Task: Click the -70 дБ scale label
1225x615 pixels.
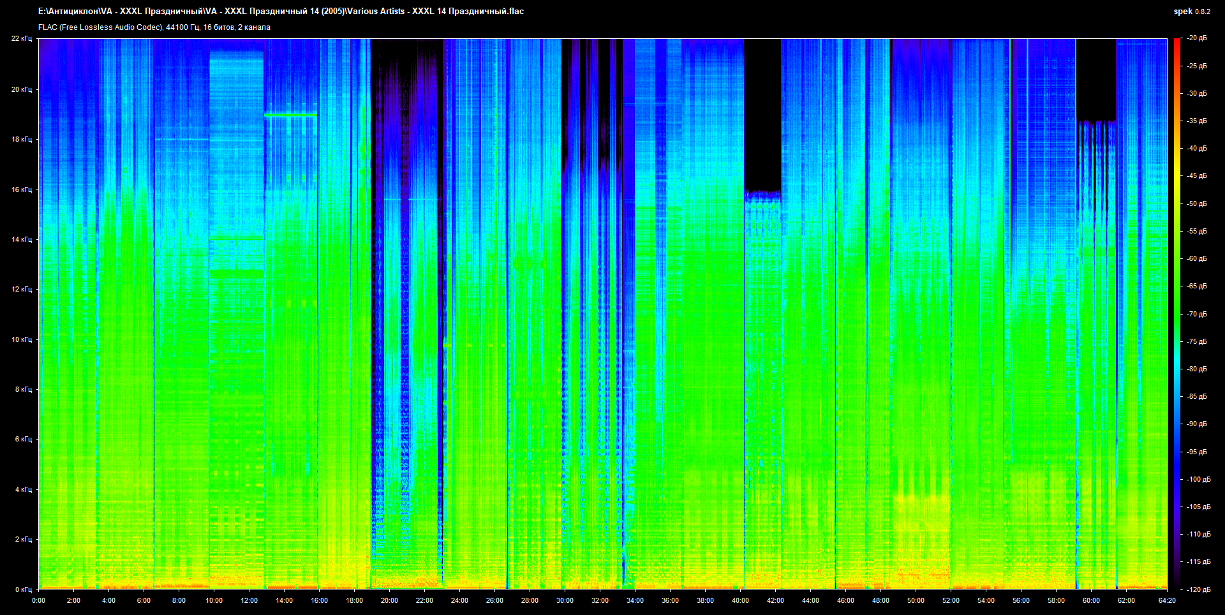Action: pos(1197,314)
